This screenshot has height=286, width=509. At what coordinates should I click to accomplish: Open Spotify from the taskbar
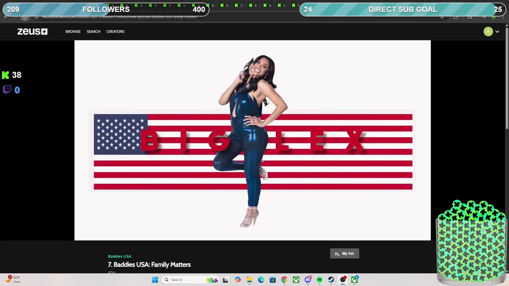(319, 280)
